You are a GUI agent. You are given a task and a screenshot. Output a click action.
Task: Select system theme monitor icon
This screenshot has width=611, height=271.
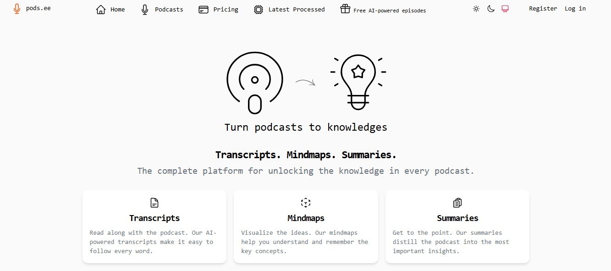coord(505,9)
